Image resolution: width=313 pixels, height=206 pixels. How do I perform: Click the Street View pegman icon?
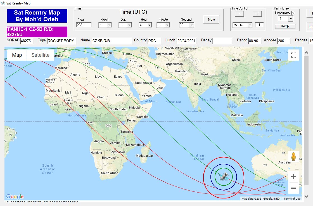pyautogui.click(x=293, y=157)
